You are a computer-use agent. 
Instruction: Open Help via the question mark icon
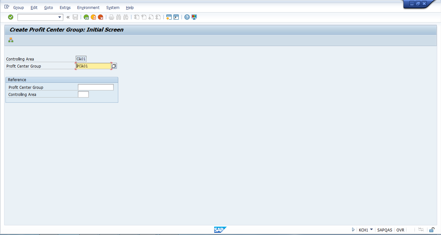[187, 17]
